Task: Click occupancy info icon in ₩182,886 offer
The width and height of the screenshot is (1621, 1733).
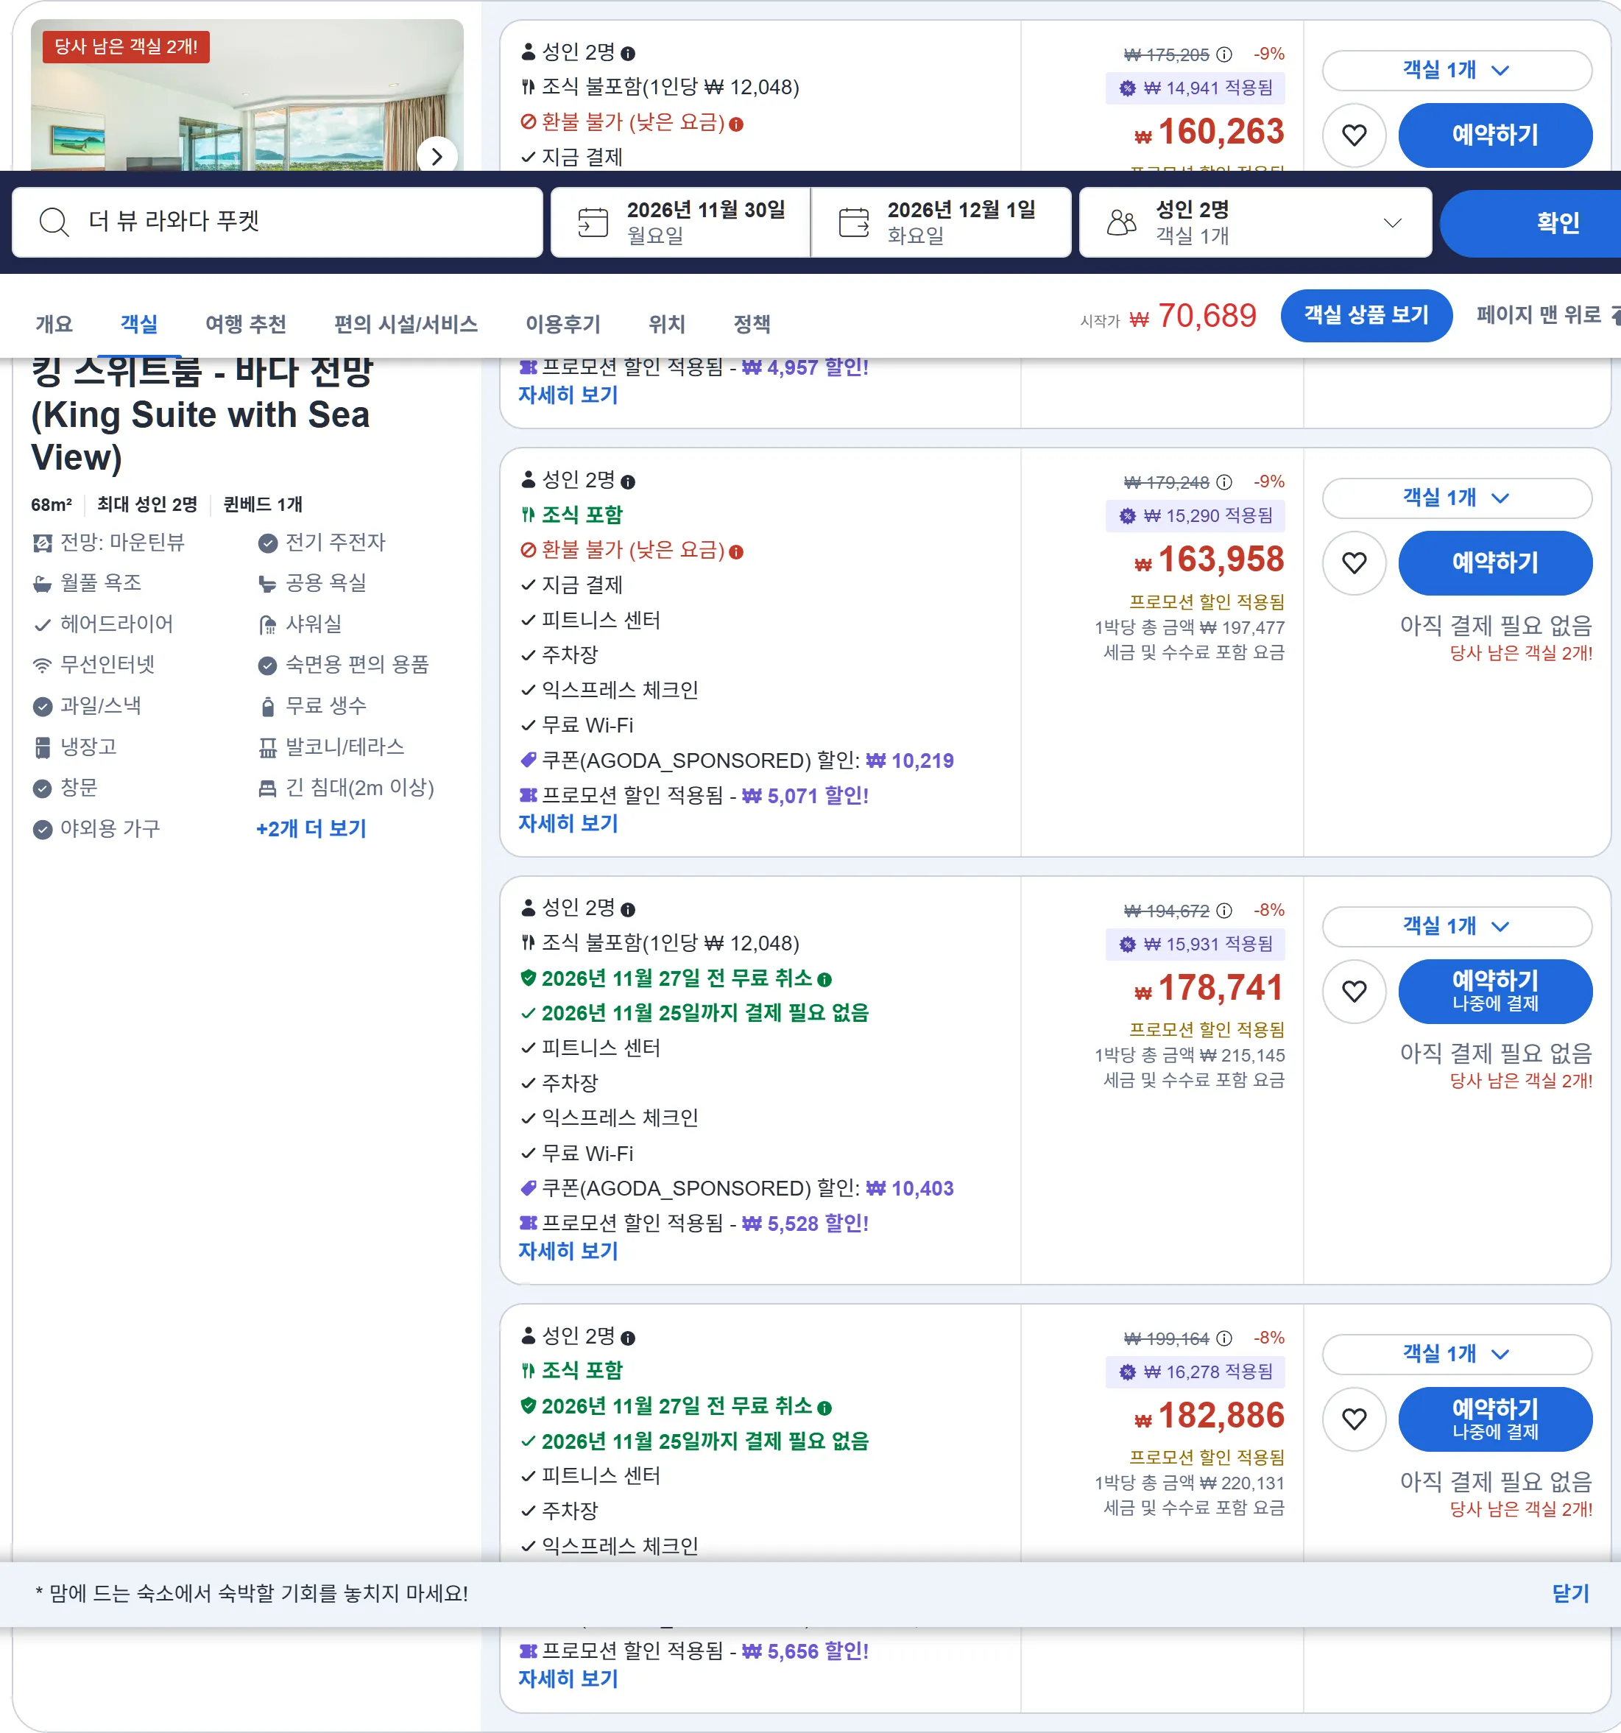Action: coord(629,1338)
